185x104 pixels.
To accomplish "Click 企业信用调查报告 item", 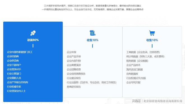I will [x=76, y=74].
